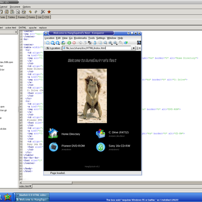Switch to the Forms tab in Bluefish
Screen dimensions: 202x202
point(32,17)
